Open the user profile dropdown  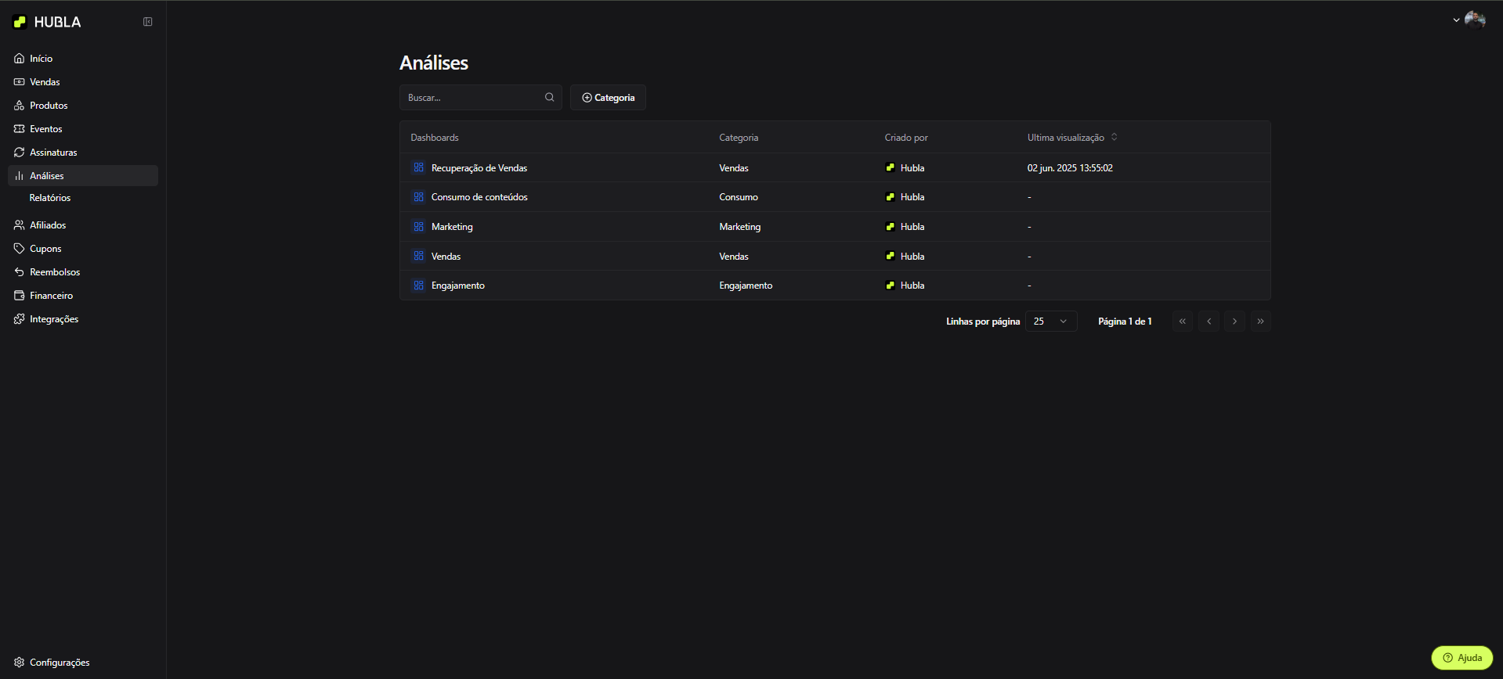point(1469,20)
